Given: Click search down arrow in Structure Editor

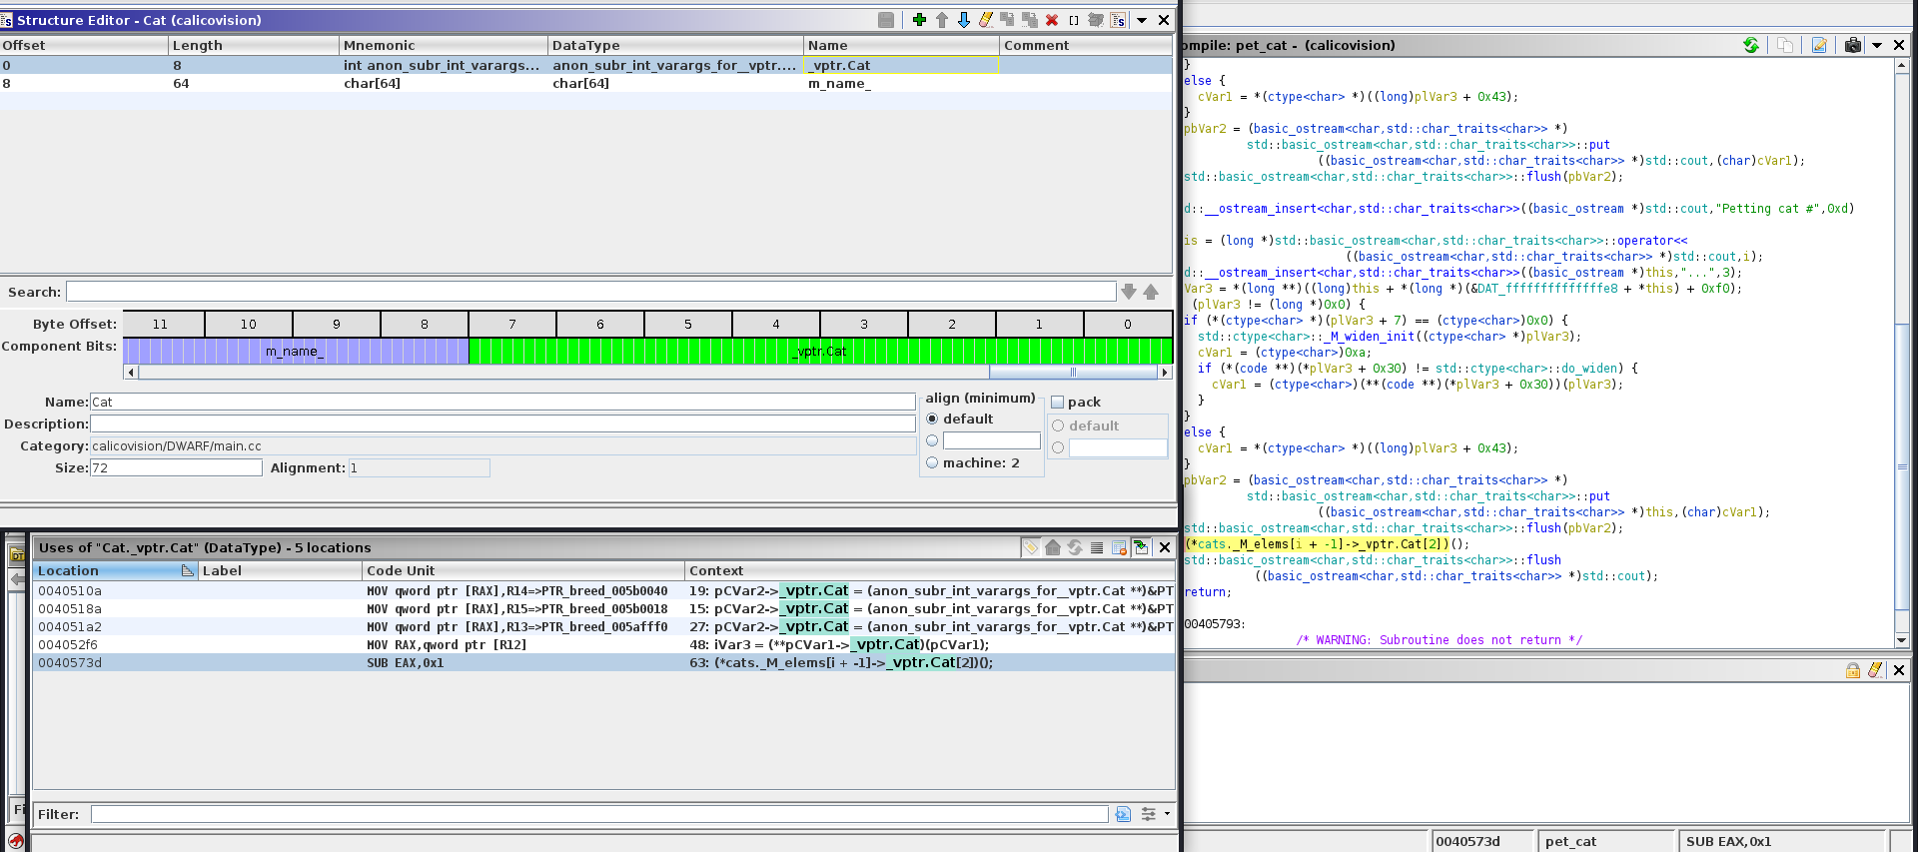Looking at the screenshot, I should (x=1129, y=292).
